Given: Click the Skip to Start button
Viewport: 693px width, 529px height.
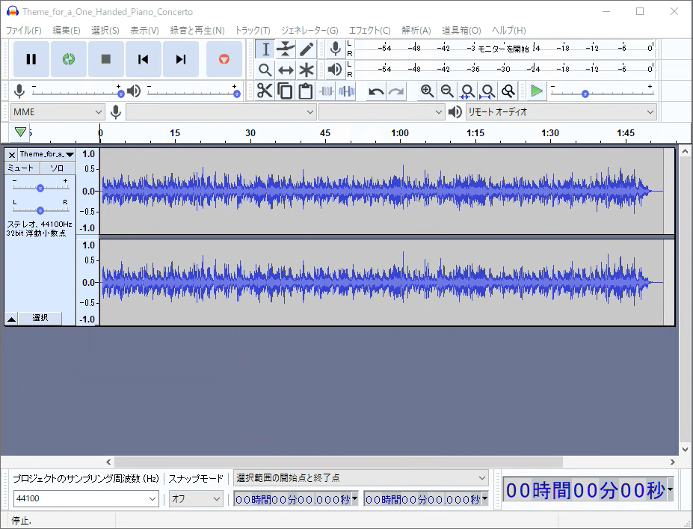Looking at the screenshot, I should (144, 59).
